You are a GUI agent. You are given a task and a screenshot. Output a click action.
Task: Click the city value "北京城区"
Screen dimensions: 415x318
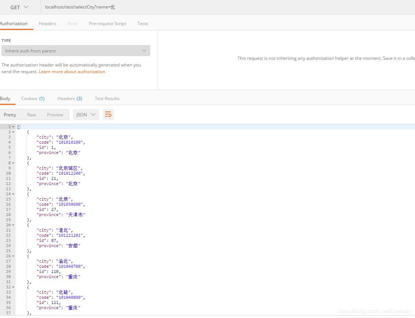(68, 168)
